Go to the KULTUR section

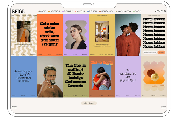pyautogui.click(x=81, y=11)
